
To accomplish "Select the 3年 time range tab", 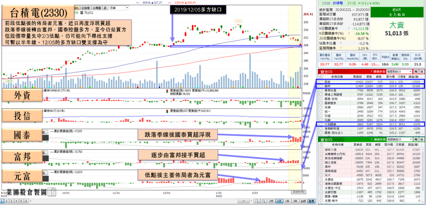I will (x=295, y=201).
